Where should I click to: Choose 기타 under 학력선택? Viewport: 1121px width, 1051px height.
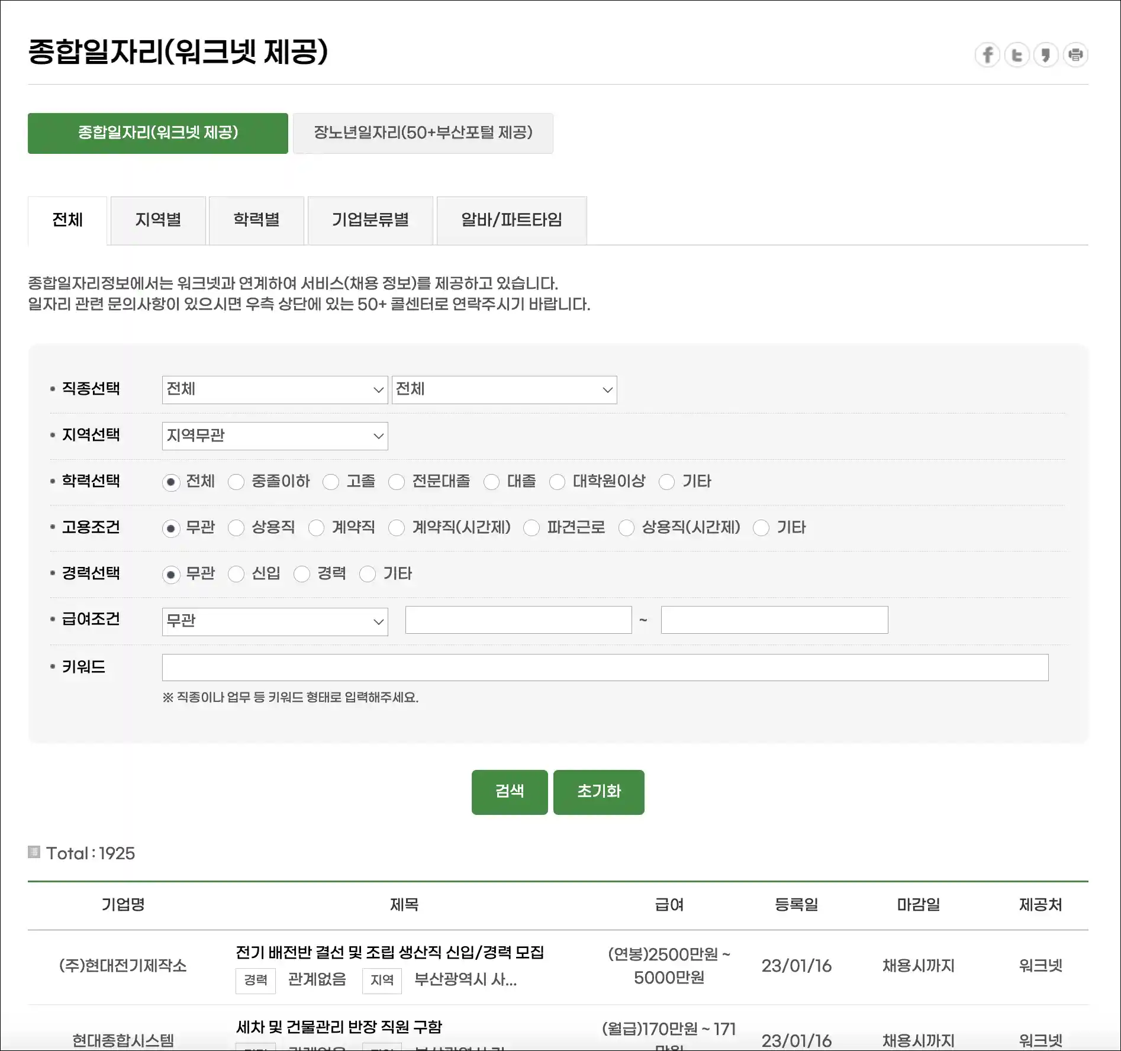[x=667, y=482]
